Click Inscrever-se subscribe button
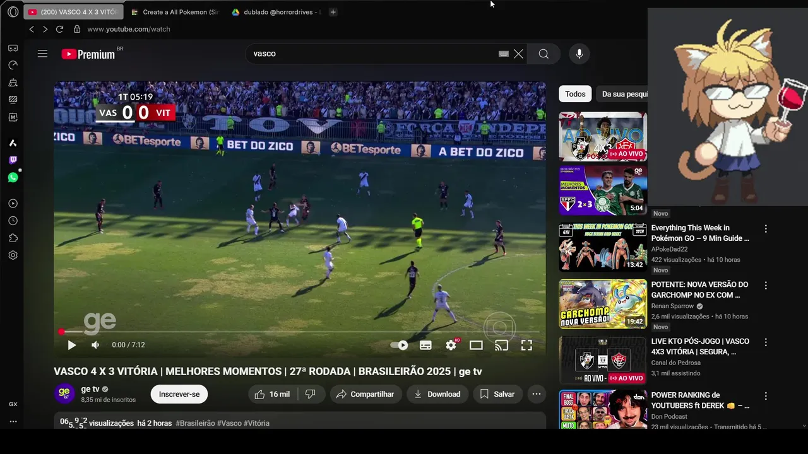The image size is (808, 454). [x=179, y=394]
